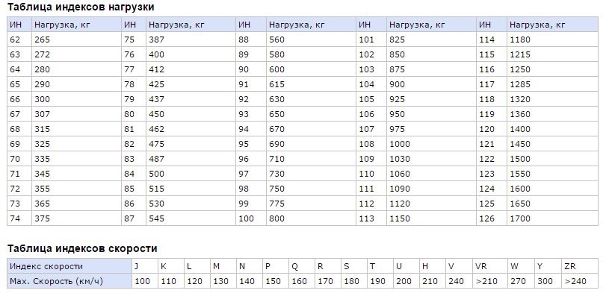Click the speed index "H" cell
This screenshot has width=609, height=299.
pyautogui.click(x=425, y=266)
